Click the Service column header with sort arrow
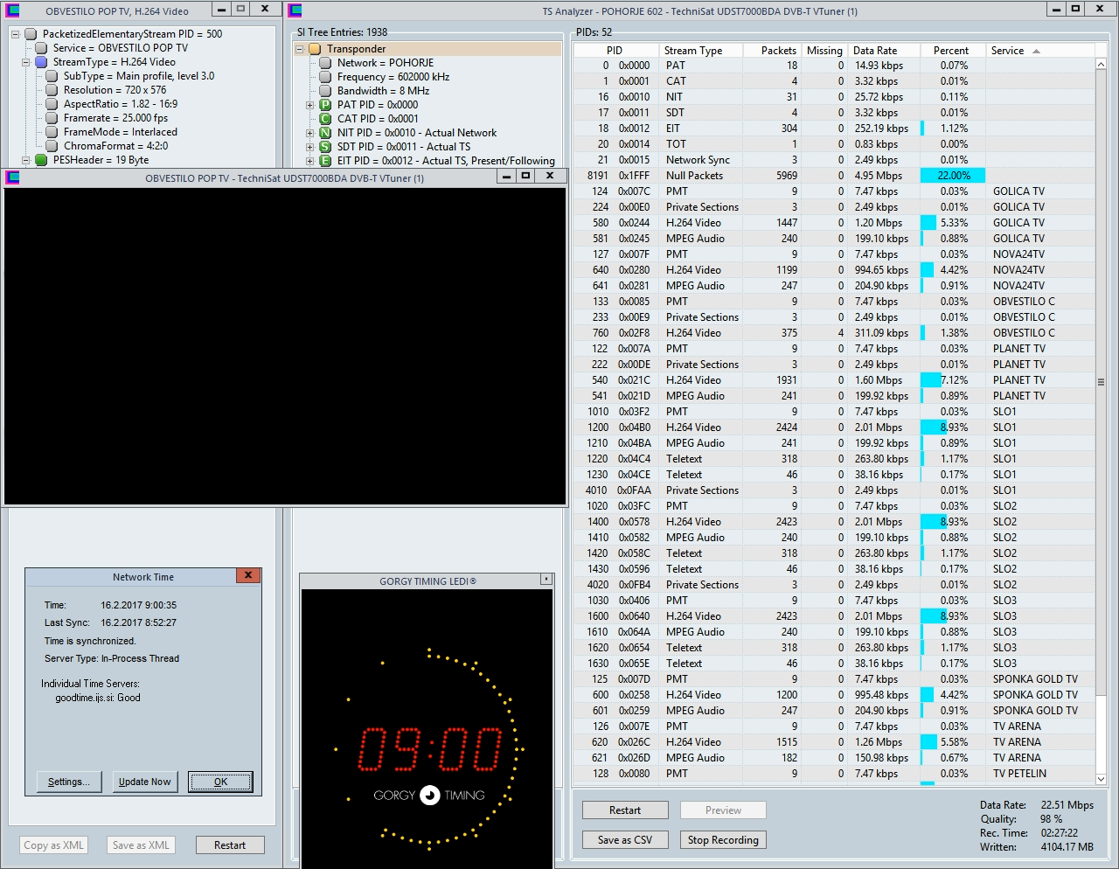The width and height of the screenshot is (1119, 869). tap(1039, 51)
